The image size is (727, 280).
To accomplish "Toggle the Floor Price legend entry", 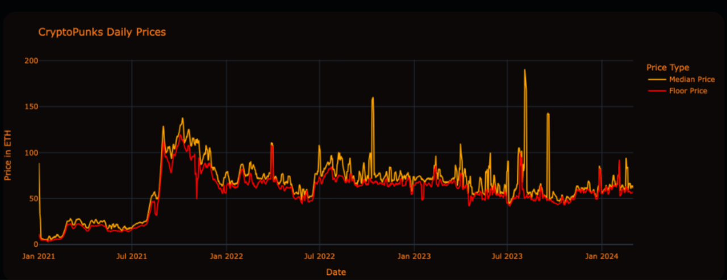I will [x=678, y=91].
